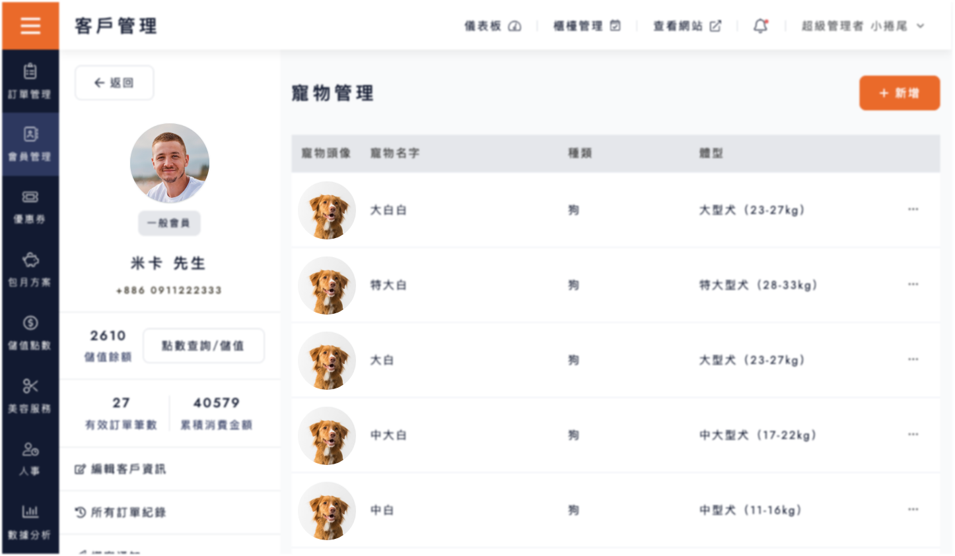Click the 點數查詢/儲值 button
Image resolution: width=955 pixels, height=556 pixels.
203,346
